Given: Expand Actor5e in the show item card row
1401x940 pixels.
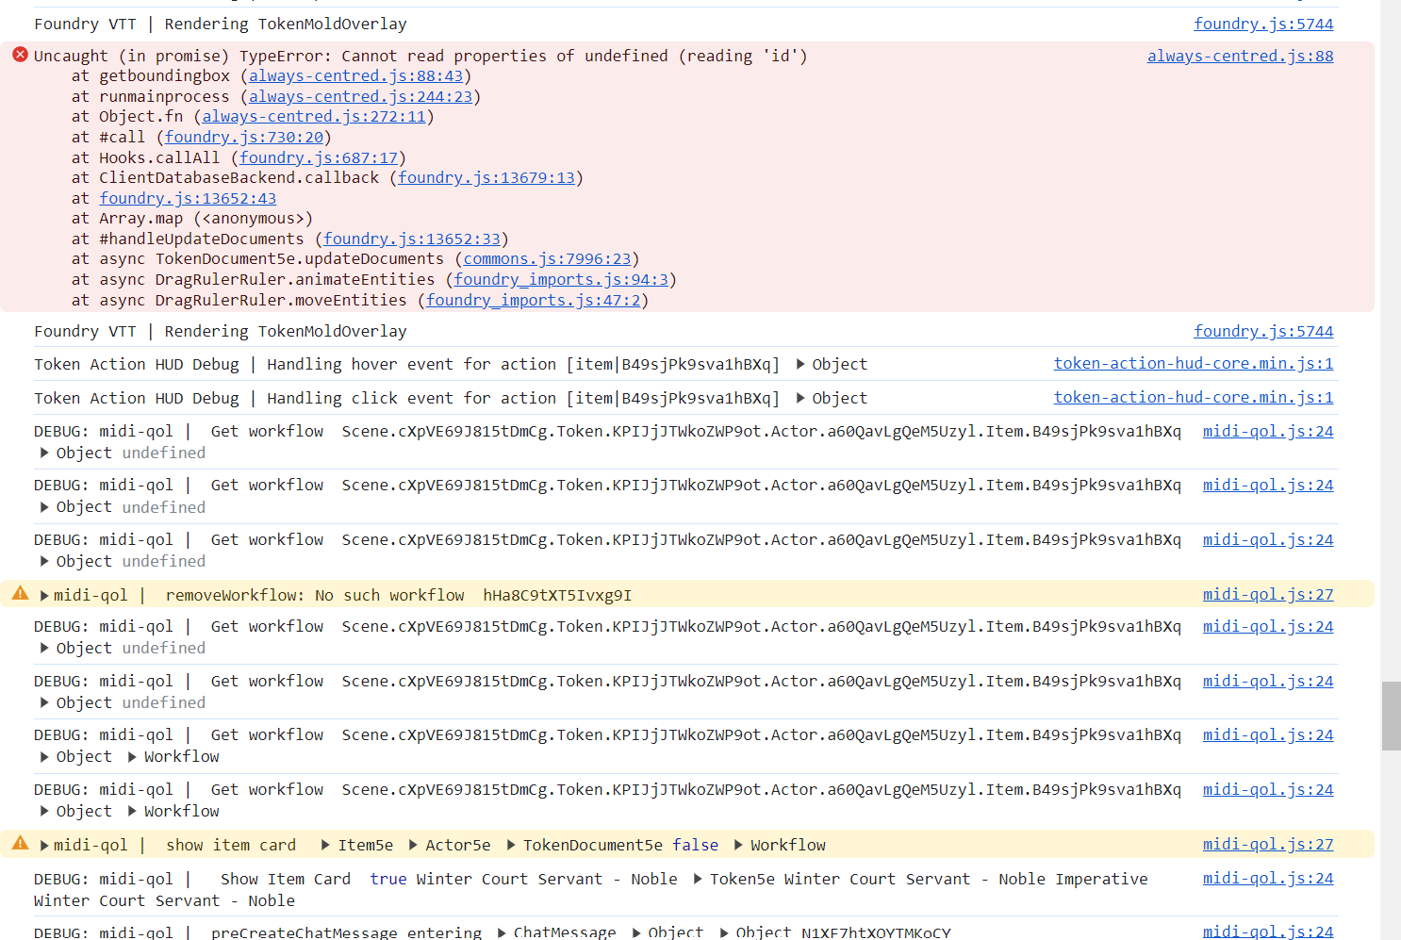Looking at the screenshot, I should click(x=414, y=844).
